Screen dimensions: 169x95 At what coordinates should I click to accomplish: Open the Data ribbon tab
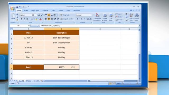[x=53, y=11]
